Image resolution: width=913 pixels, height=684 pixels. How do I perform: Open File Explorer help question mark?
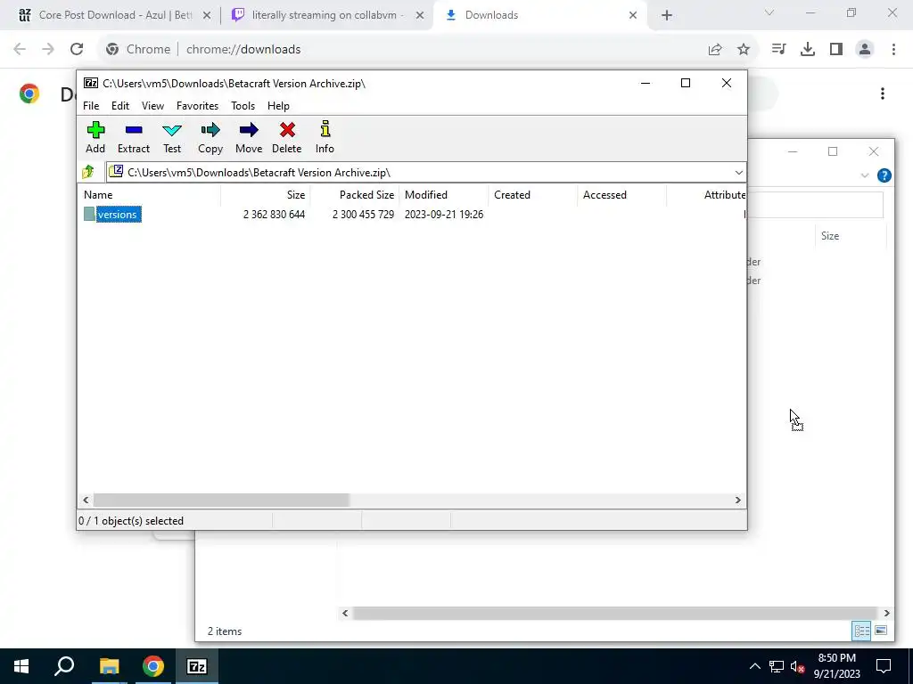(x=884, y=175)
